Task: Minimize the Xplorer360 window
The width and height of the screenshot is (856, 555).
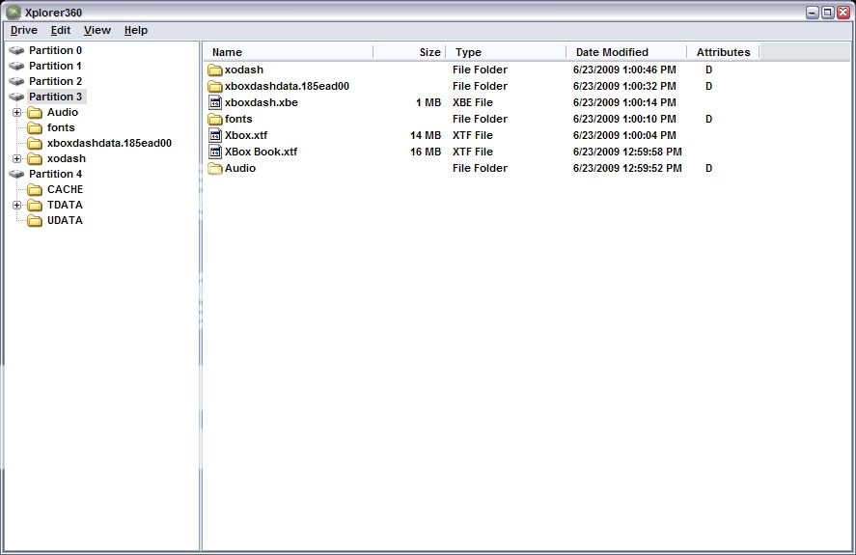Action: point(813,13)
